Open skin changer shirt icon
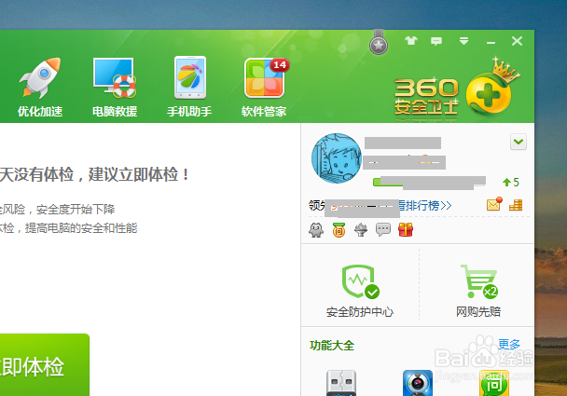The width and height of the screenshot is (567, 396). 411,40
